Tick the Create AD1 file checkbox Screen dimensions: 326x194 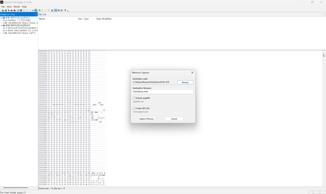134,108
